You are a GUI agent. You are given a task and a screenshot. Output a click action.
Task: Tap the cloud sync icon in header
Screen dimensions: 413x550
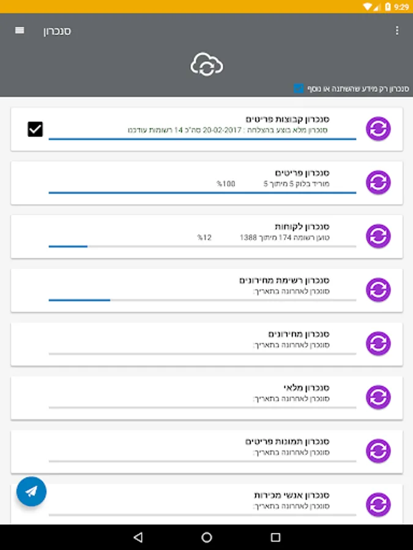point(206,64)
